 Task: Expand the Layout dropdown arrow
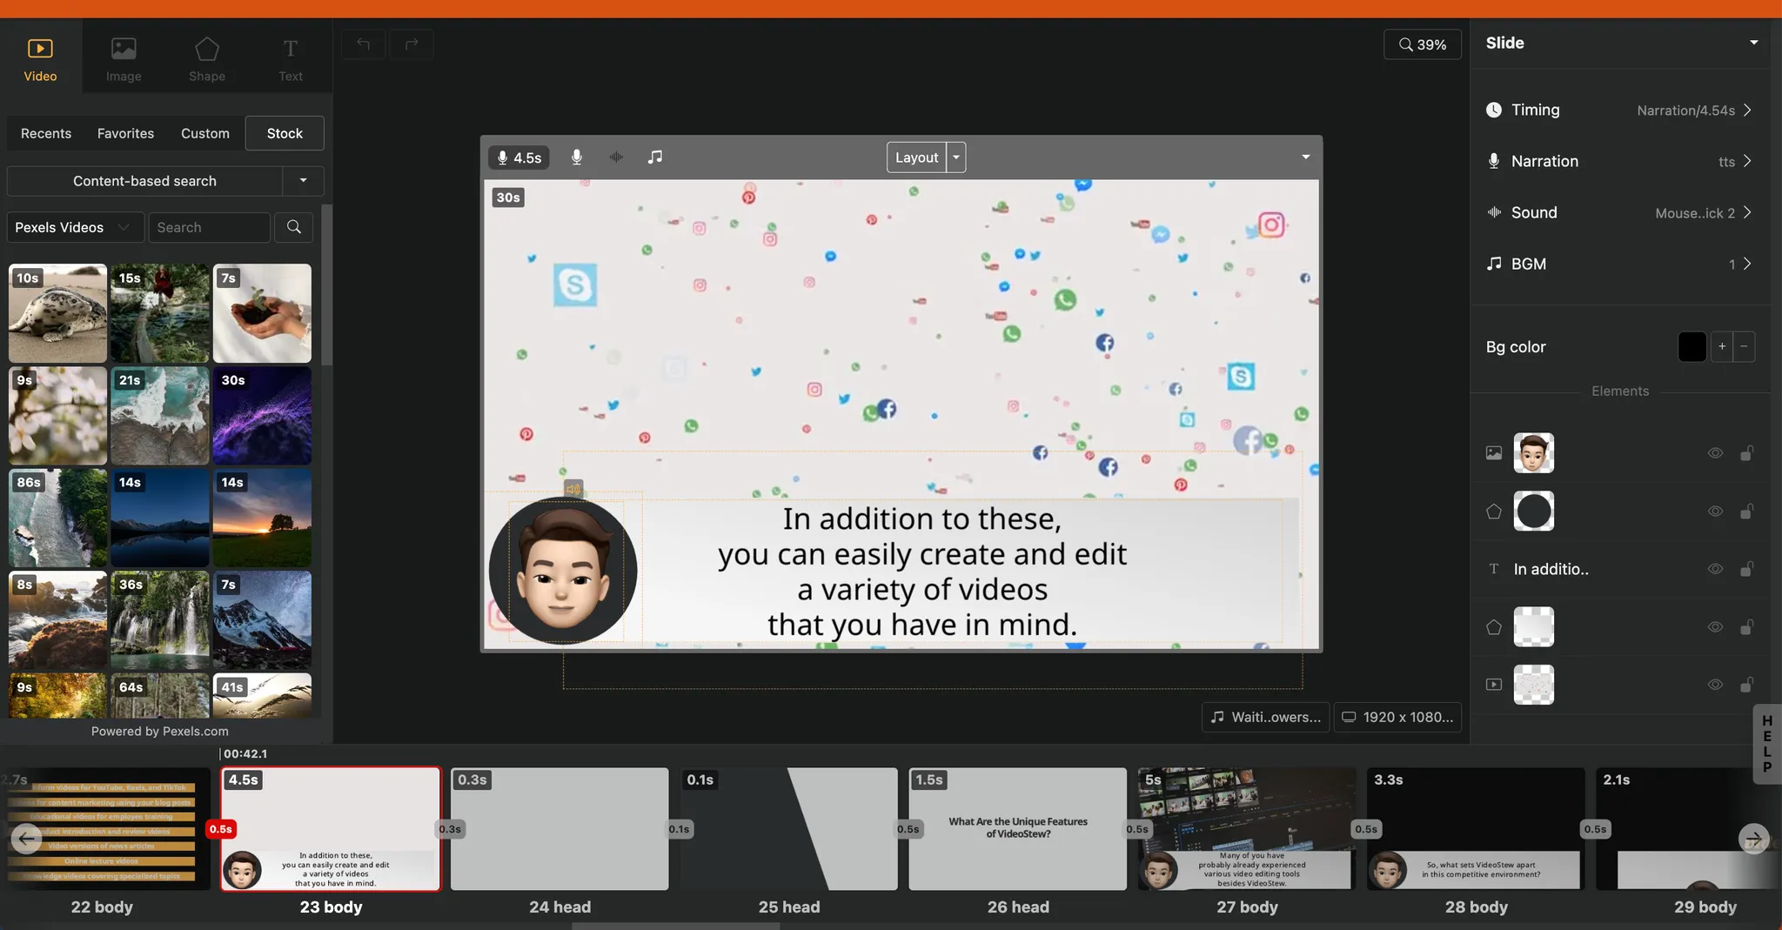(x=956, y=157)
